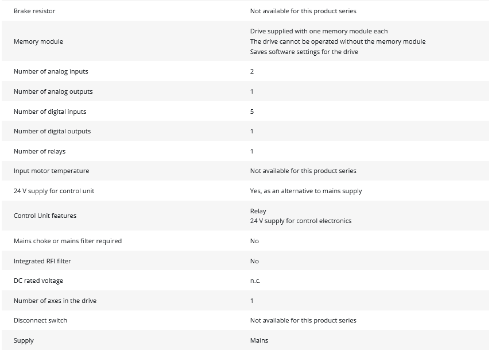Click the "Disconnect switch" row label
492x353 pixels.
pyautogui.click(x=40, y=320)
